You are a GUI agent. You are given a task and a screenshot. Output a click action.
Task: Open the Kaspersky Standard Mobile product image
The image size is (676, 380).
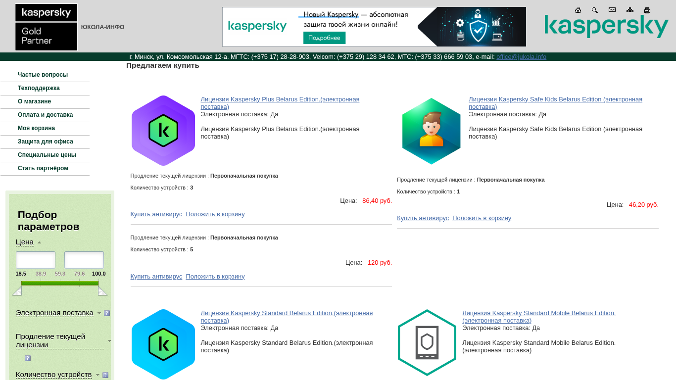click(427, 342)
